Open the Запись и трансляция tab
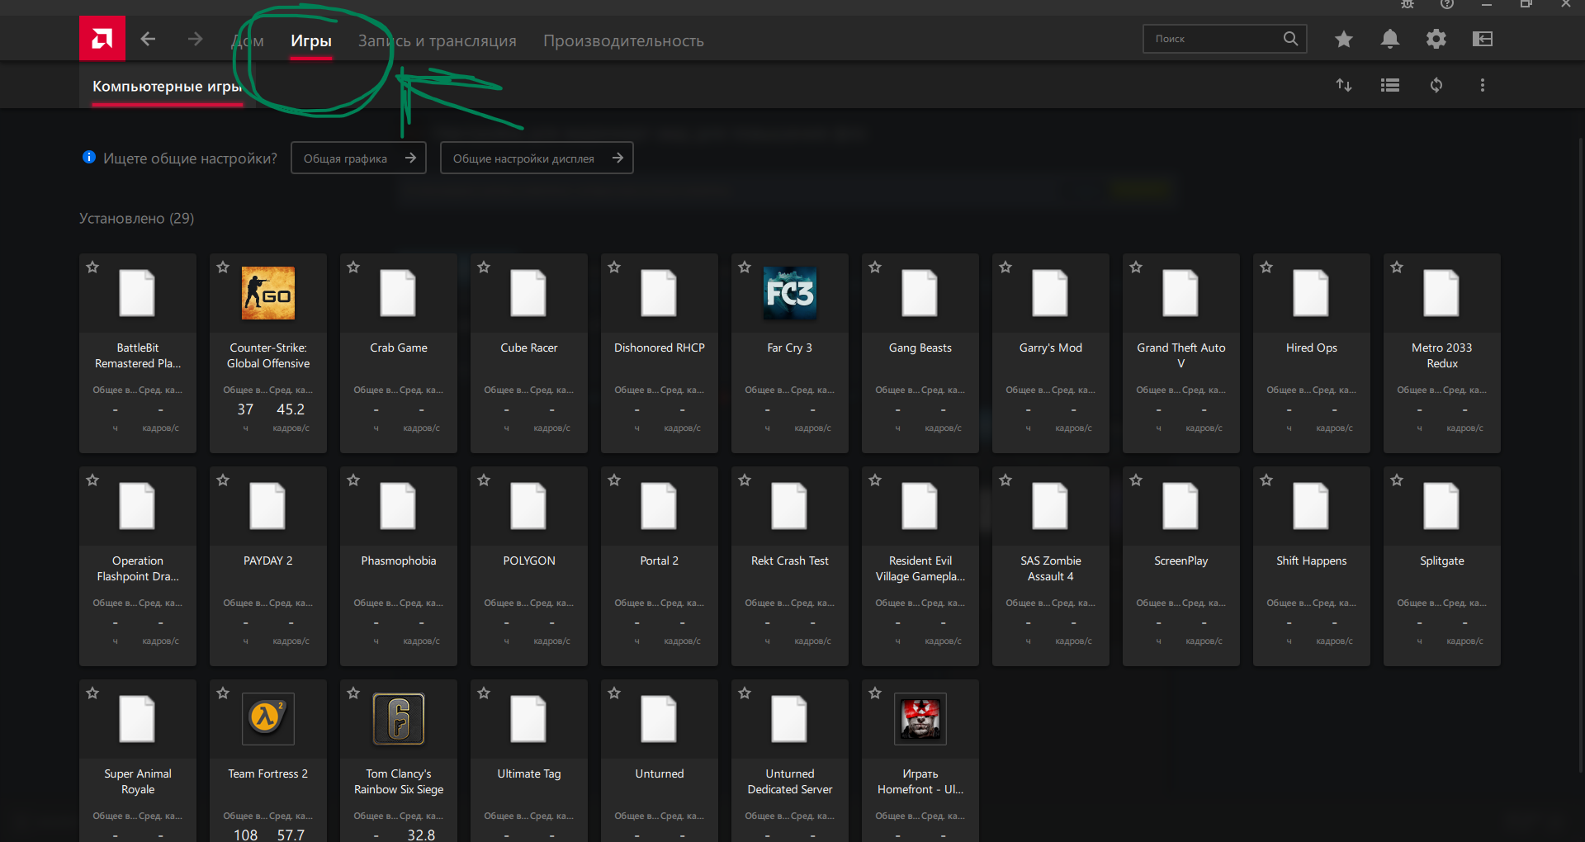Viewport: 1585px width, 842px height. click(x=438, y=40)
